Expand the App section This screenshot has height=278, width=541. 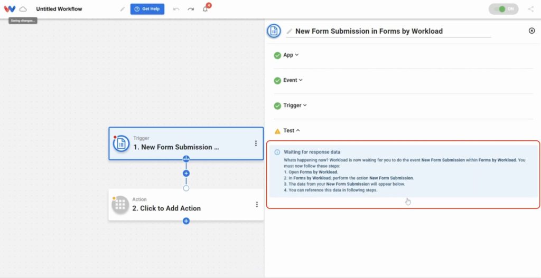click(x=291, y=55)
